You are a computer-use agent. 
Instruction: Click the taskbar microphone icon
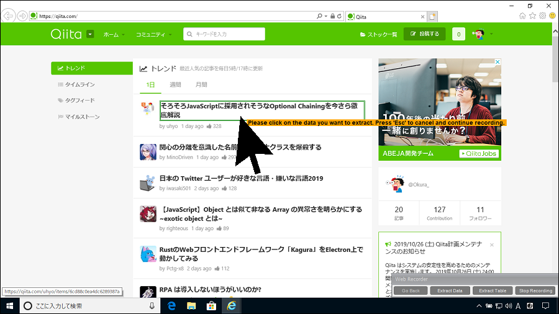pos(152,306)
